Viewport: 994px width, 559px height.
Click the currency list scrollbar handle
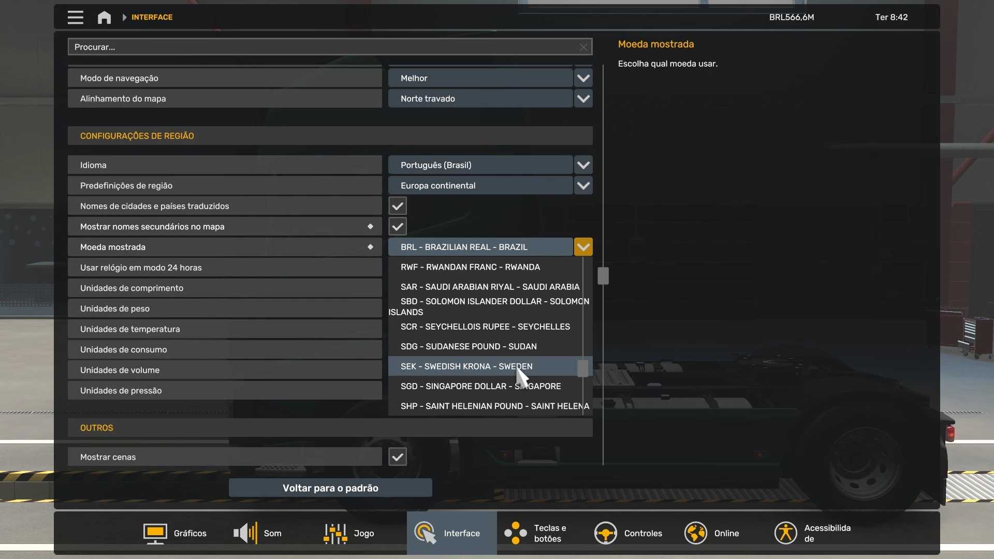[583, 368]
